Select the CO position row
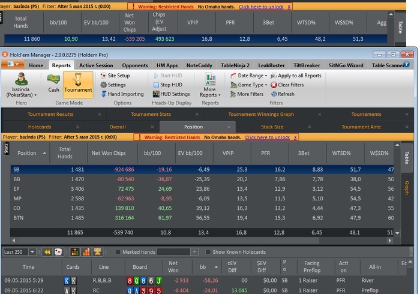This screenshot has height=294, width=420. [x=202, y=208]
